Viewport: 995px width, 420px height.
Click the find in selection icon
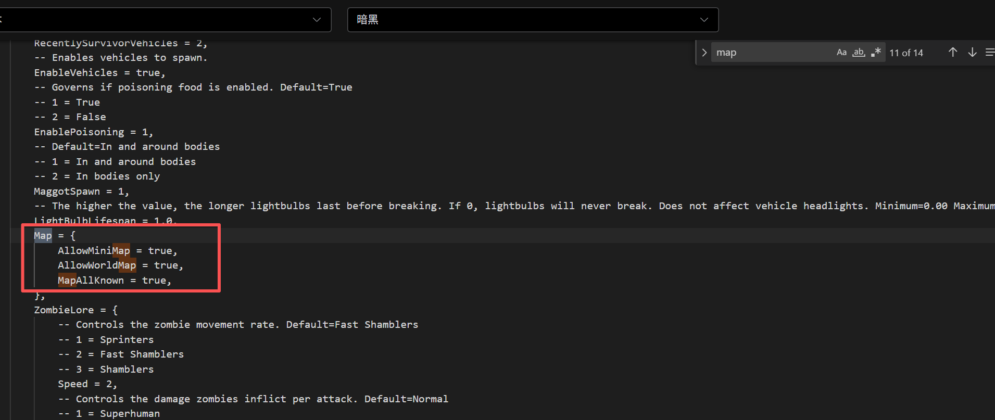(x=989, y=52)
